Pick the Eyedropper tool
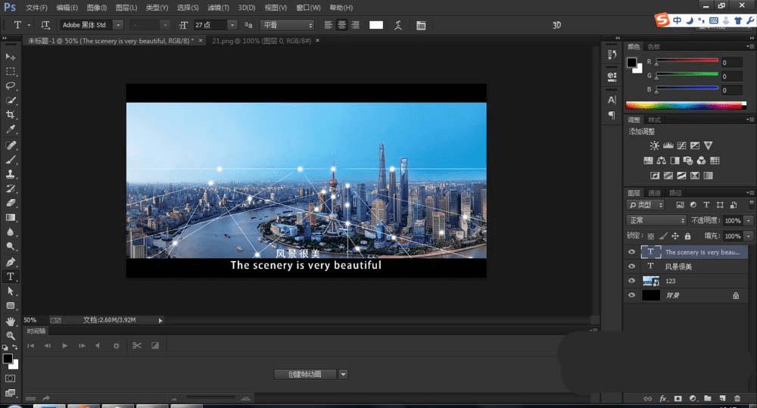This screenshot has height=408, width=757. [11, 129]
